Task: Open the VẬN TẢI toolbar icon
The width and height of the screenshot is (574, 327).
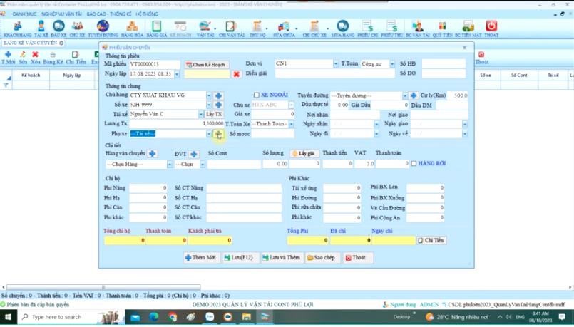Action: tap(205, 29)
